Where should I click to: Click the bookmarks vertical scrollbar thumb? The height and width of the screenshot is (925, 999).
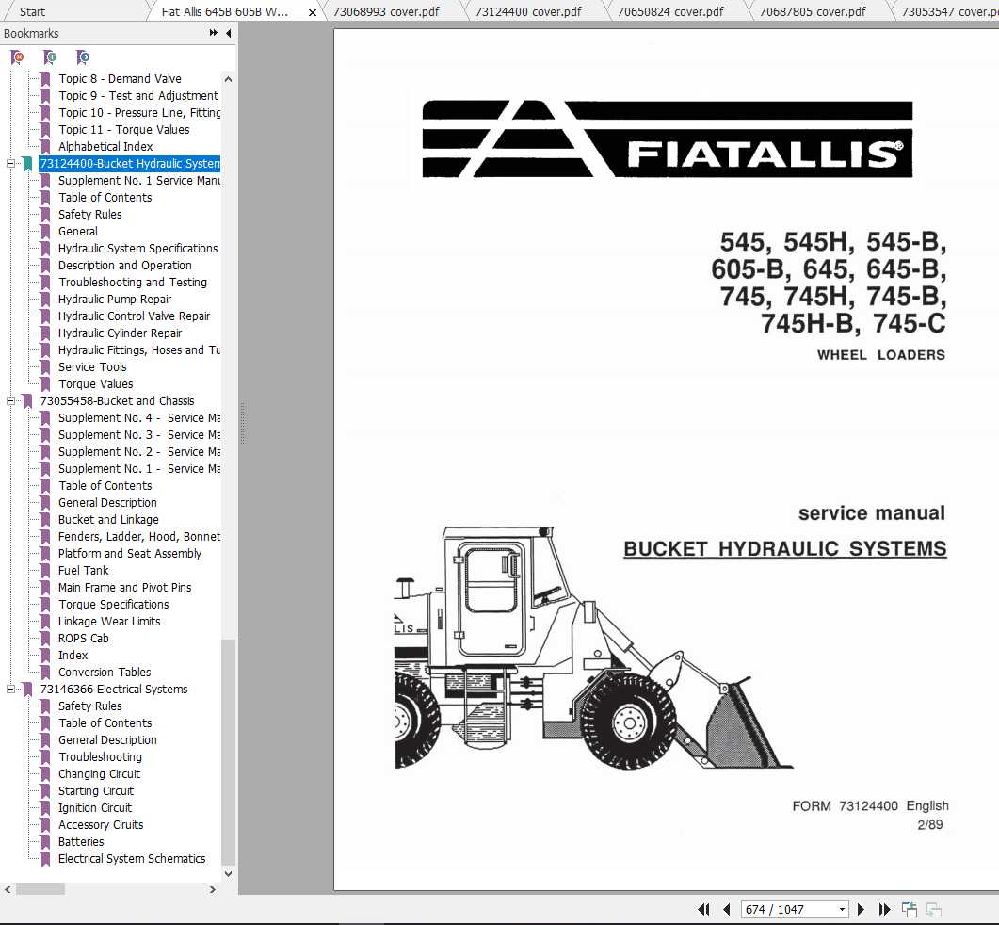click(x=228, y=753)
